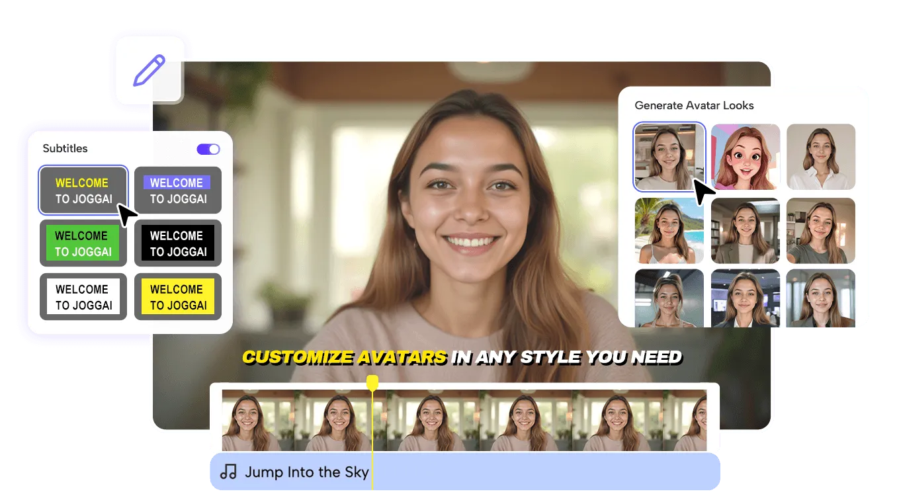Select the green t-shirt avatar look
Image resolution: width=897 pixels, height=504 pixels.
(x=821, y=231)
